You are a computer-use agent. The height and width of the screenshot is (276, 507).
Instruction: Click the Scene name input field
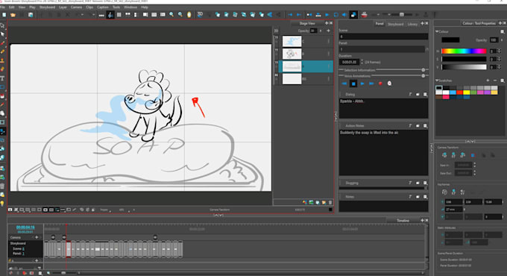pos(383,37)
